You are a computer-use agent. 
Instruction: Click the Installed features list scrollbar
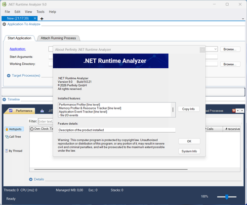(173, 109)
